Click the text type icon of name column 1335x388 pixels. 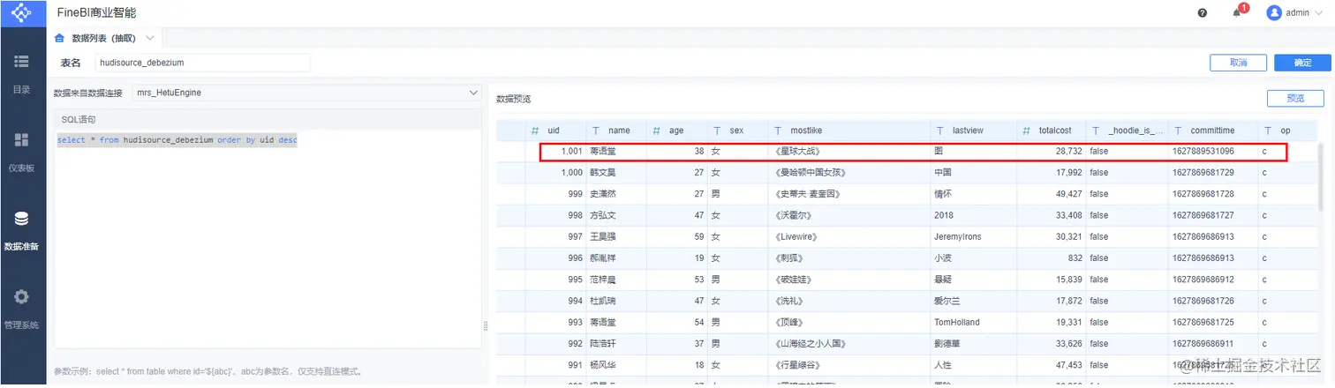click(596, 131)
